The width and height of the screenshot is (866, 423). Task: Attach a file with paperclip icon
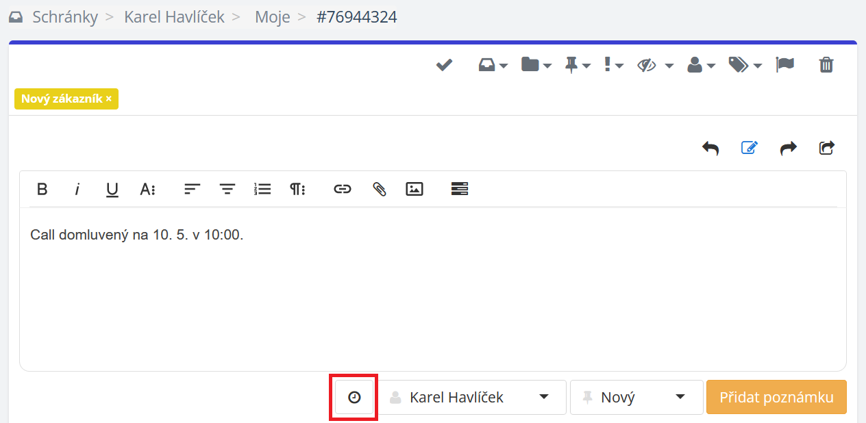coord(379,189)
